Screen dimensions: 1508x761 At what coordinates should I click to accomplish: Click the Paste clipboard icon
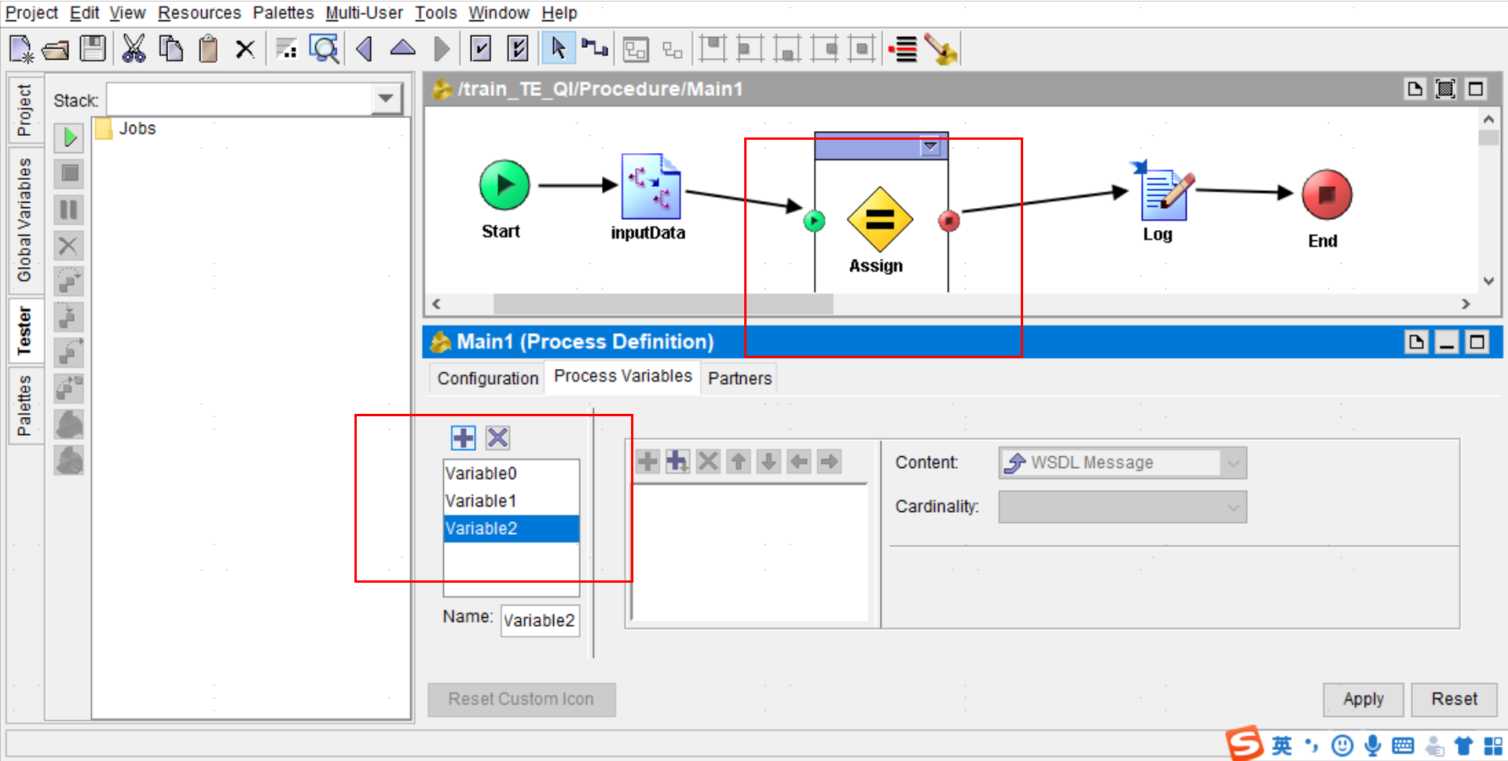point(208,49)
